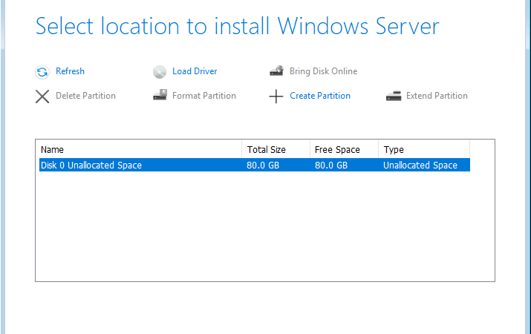Click the Load Driver disc icon
This screenshot has height=334, width=531.
160,72
